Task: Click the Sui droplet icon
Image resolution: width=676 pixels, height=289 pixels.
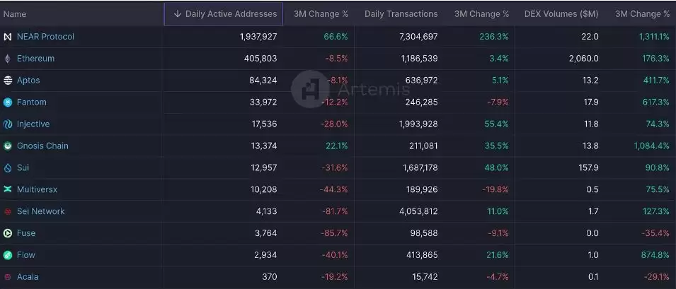Action: tap(8, 168)
